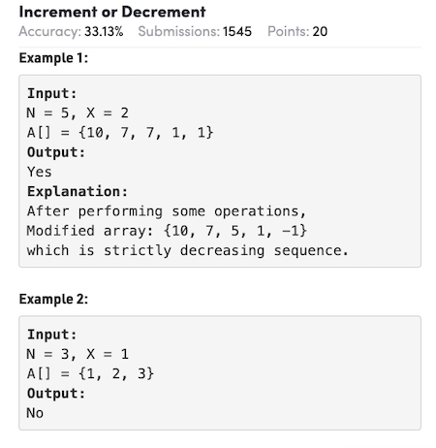Click the array A[] = {1, 2, 3}
This screenshot has width=436, height=448.
click(x=90, y=373)
